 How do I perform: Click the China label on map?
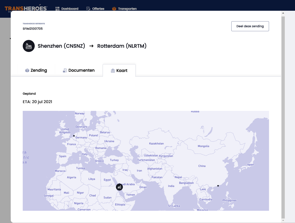point(202,166)
